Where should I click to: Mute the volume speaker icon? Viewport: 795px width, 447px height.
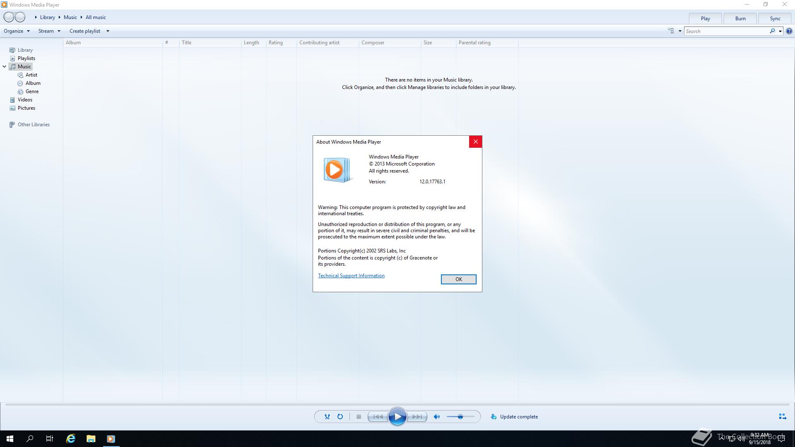[x=436, y=417]
